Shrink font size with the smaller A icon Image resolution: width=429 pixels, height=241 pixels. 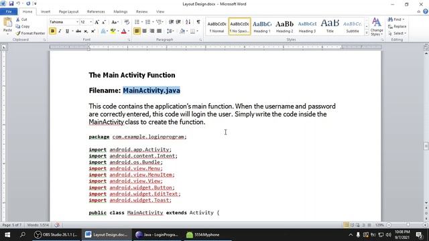point(104,22)
